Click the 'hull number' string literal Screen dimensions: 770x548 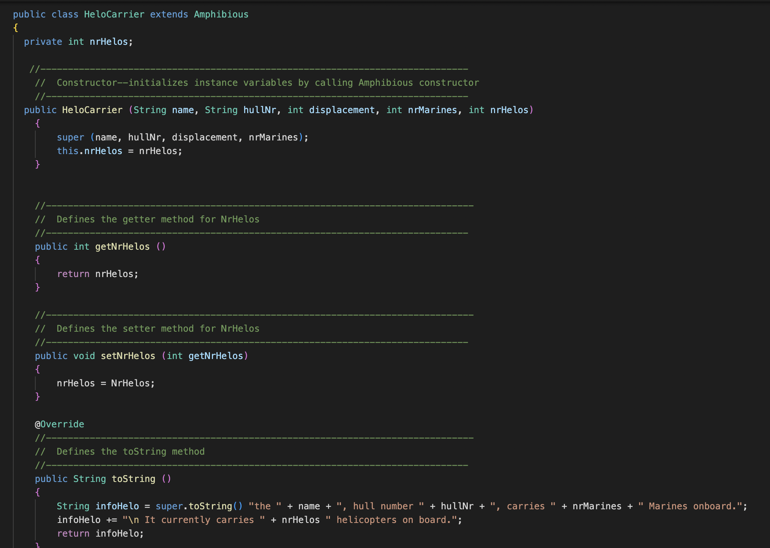380,506
